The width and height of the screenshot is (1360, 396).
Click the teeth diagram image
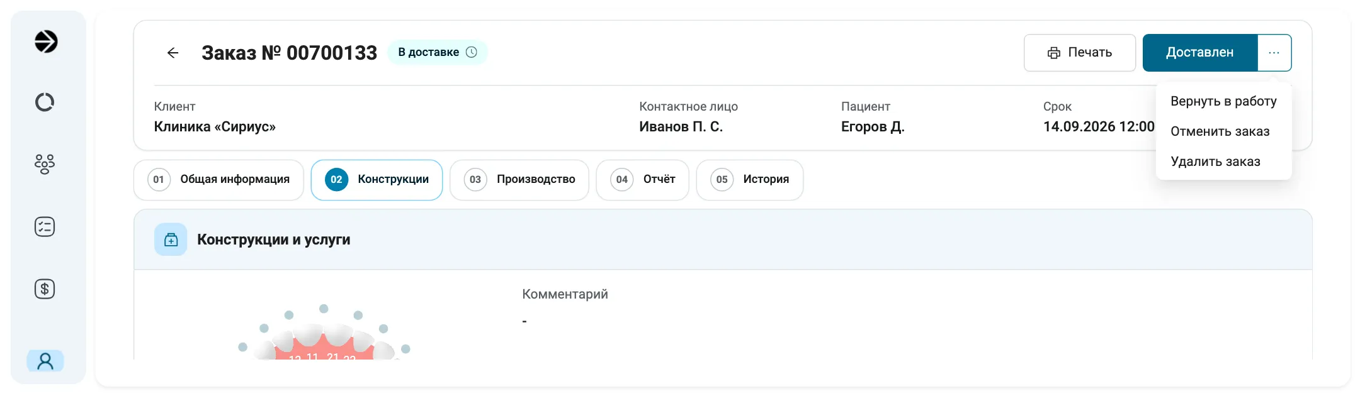click(324, 332)
